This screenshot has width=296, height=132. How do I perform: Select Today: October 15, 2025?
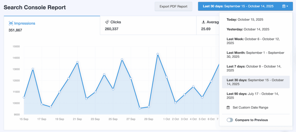pos(245,20)
